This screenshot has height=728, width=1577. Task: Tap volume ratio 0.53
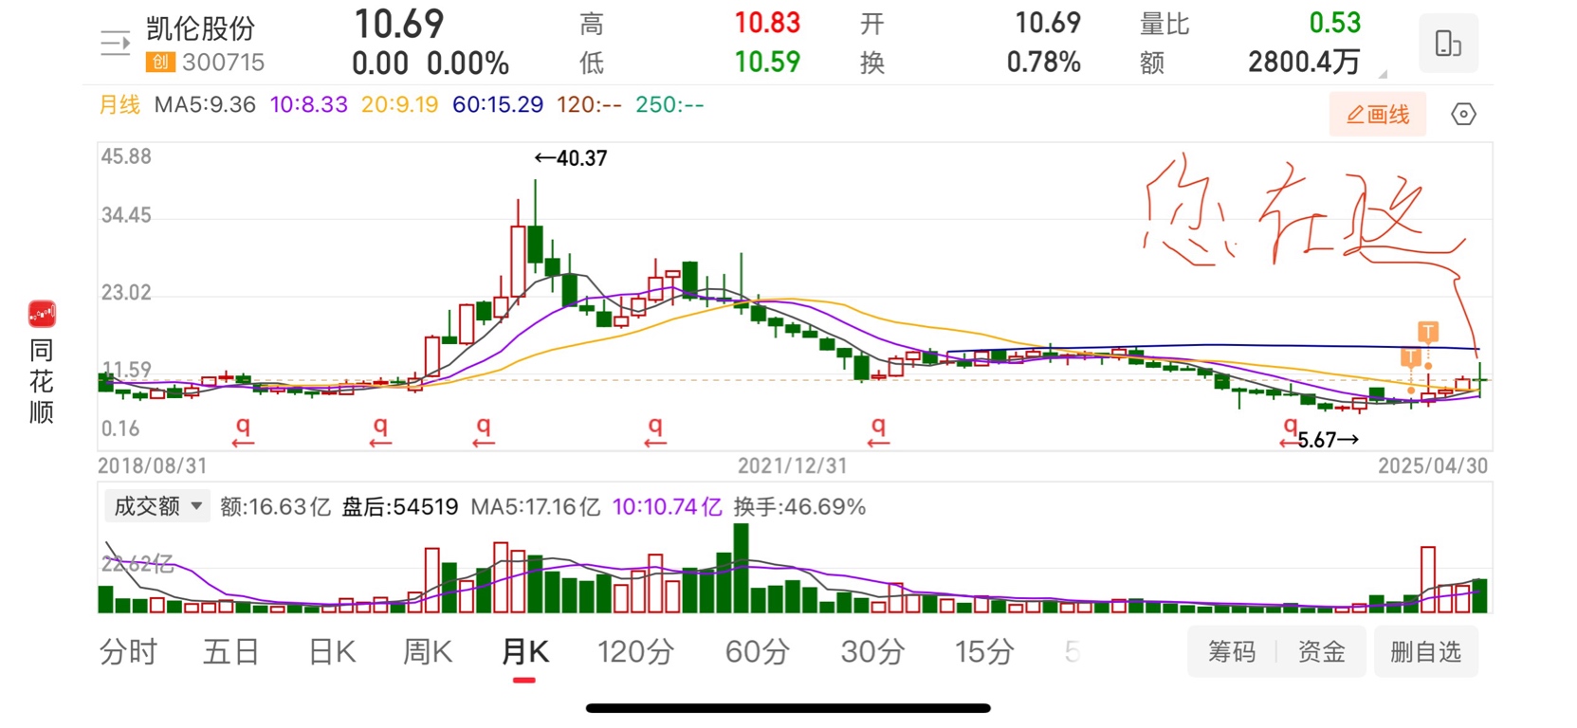pos(1334,23)
